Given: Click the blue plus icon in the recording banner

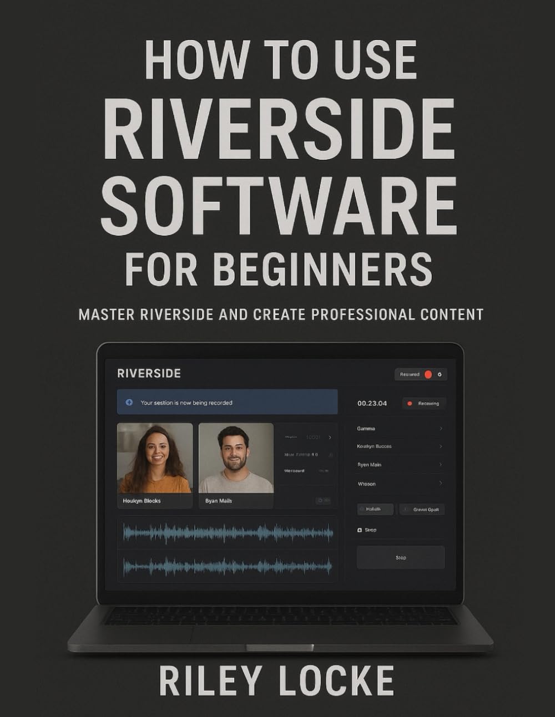Looking at the screenshot, I should (x=129, y=402).
